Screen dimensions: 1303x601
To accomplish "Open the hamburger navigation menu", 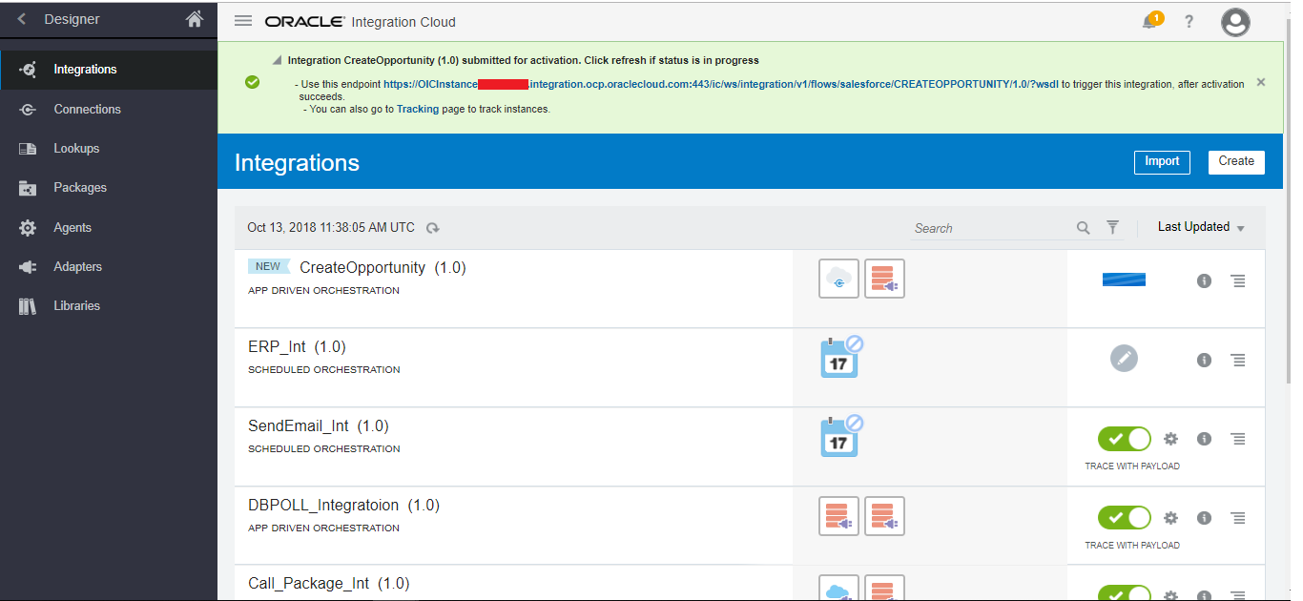I will coord(243,21).
